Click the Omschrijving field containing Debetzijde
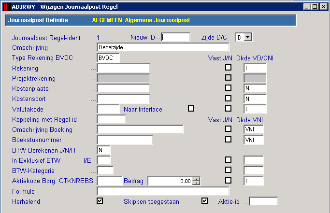Screen dimensions: 330x213 [x=163, y=47]
